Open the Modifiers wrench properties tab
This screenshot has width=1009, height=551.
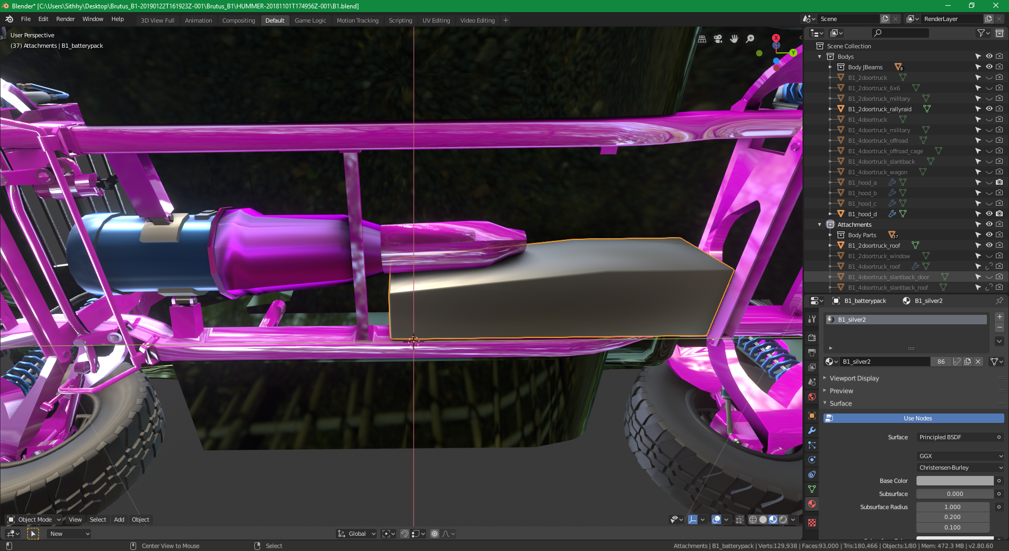pyautogui.click(x=812, y=430)
